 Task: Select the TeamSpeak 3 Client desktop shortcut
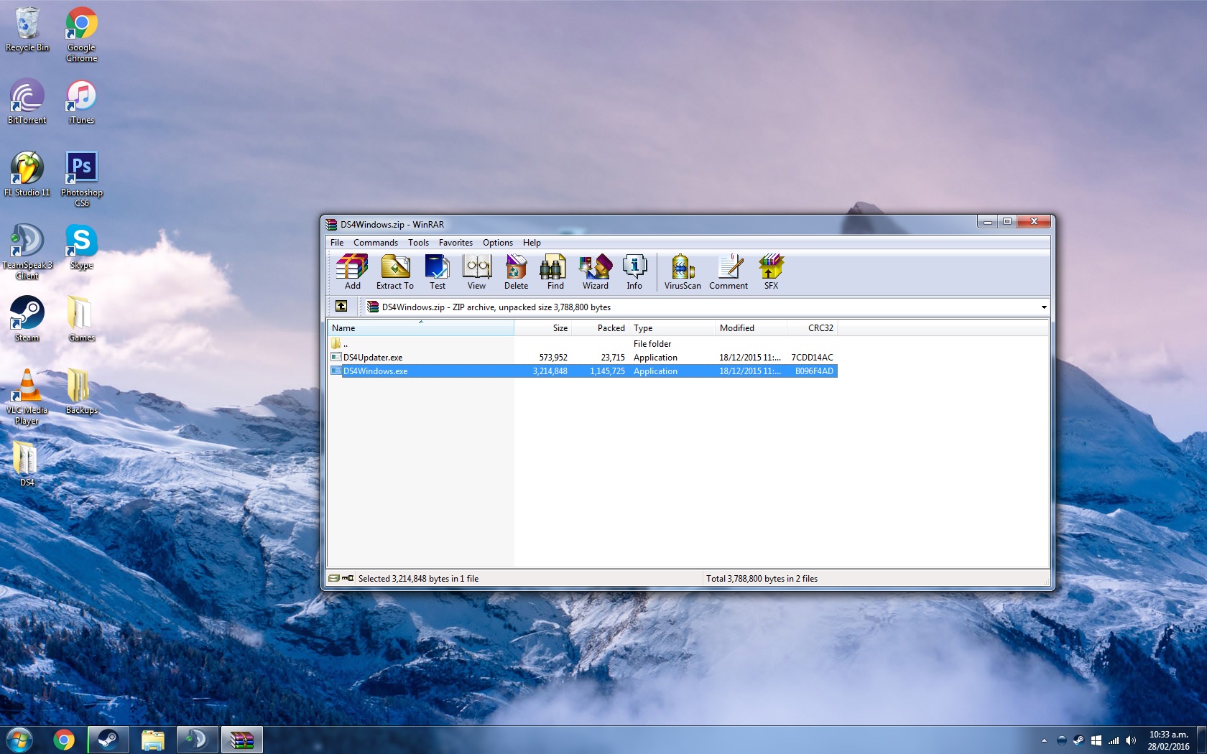point(27,251)
